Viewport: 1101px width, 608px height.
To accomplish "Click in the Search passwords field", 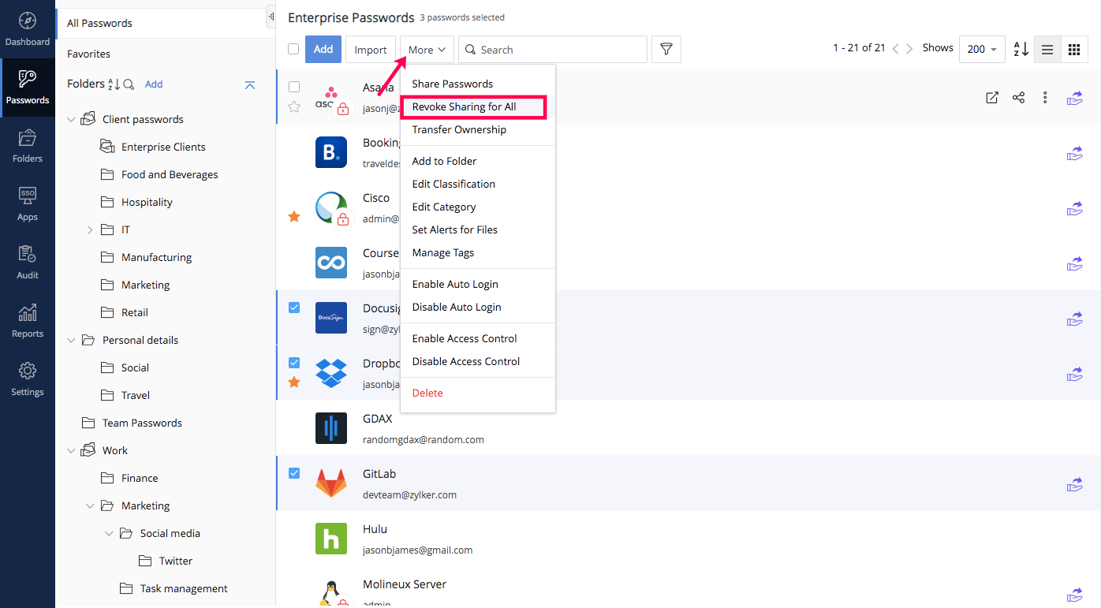I will pos(553,49).
